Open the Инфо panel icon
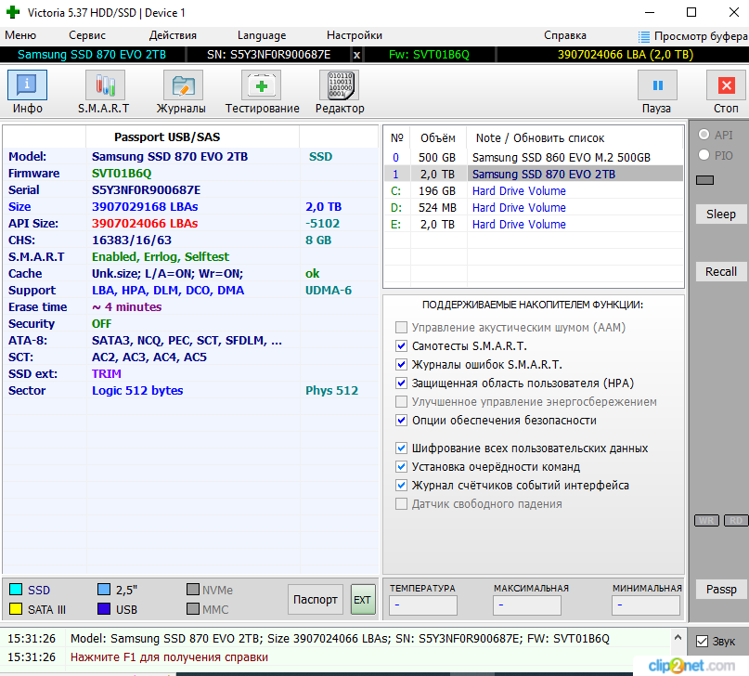Screen dimensions: 749x676 27,85
